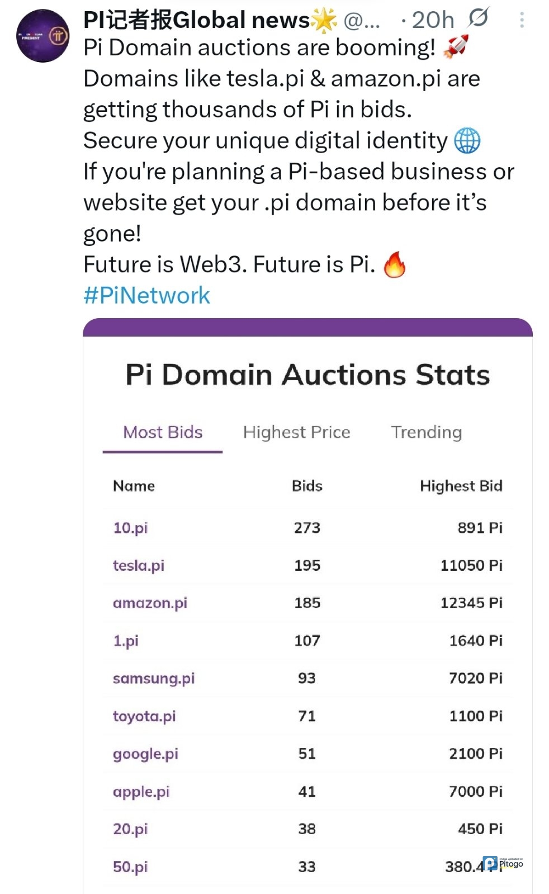The width and height of the screenshot is (549, 894).
Task: Click the Pitogo watermark logo
Action: click(503, 863)
